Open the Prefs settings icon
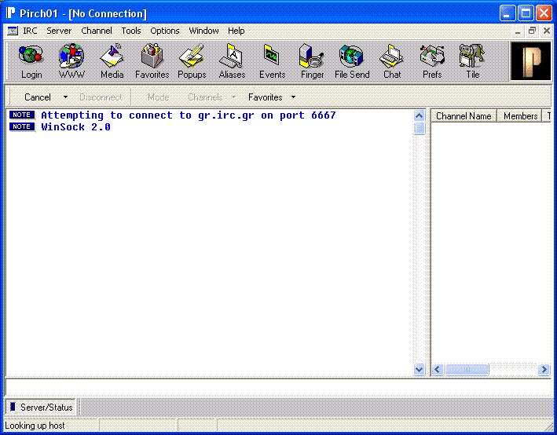 (432, 61)
